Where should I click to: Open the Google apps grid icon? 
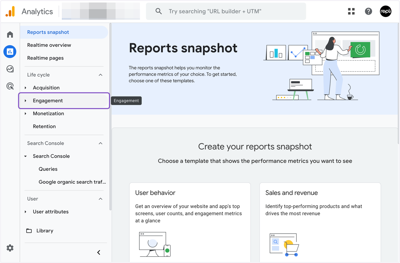tap(351, 11)
